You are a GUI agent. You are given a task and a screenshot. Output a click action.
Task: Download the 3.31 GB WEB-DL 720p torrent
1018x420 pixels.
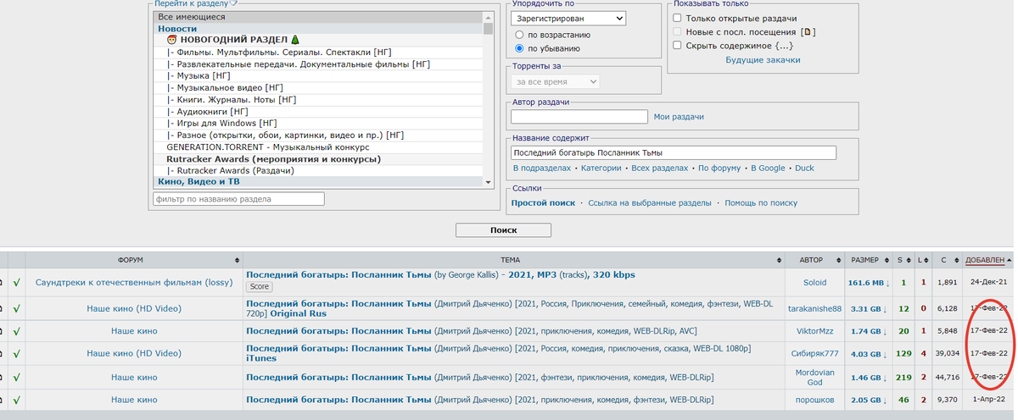(x=867, y=308)
